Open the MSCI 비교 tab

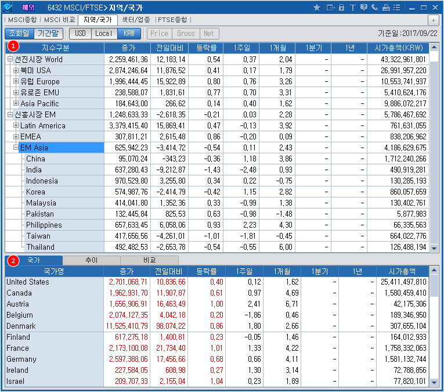pyautogui.click(x=59, y=20)
